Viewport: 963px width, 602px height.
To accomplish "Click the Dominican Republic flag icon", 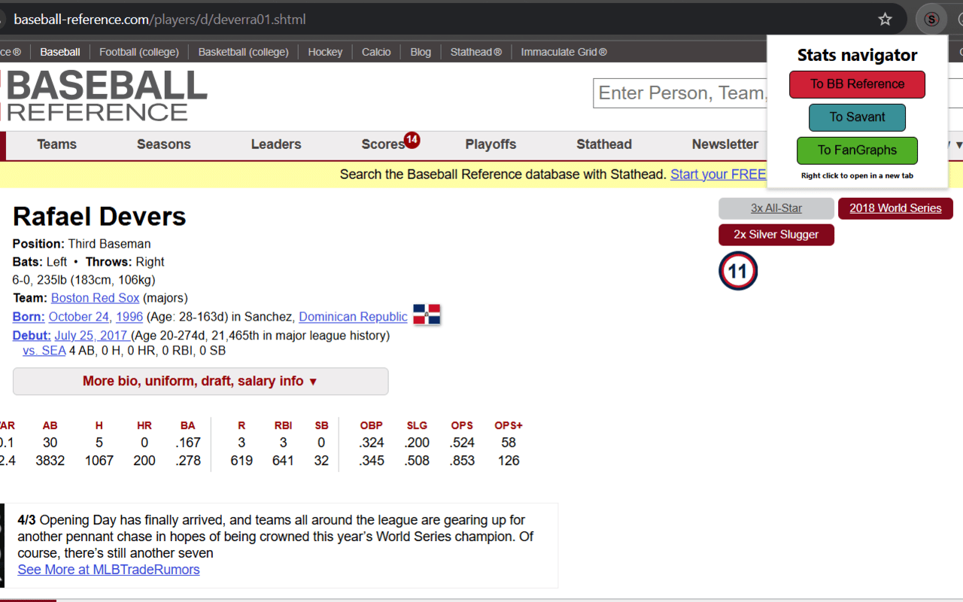I will pos(427,315).
